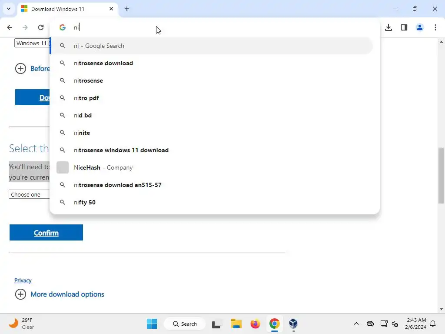Click the cloud sync-off tray icon
Viewport: 445px width, 334px height.
(370, 324)
